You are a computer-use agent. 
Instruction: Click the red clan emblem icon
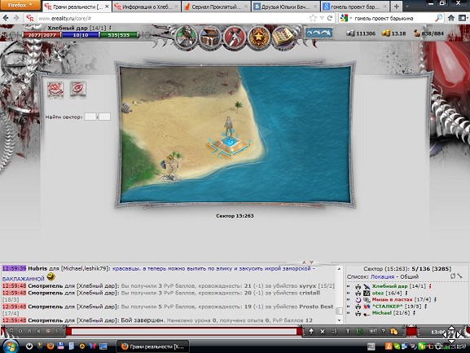point(55,89)
